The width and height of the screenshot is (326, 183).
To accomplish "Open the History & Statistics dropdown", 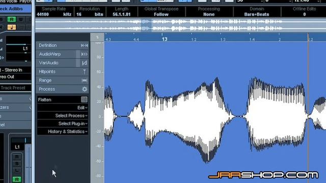I will coord(63,132).
